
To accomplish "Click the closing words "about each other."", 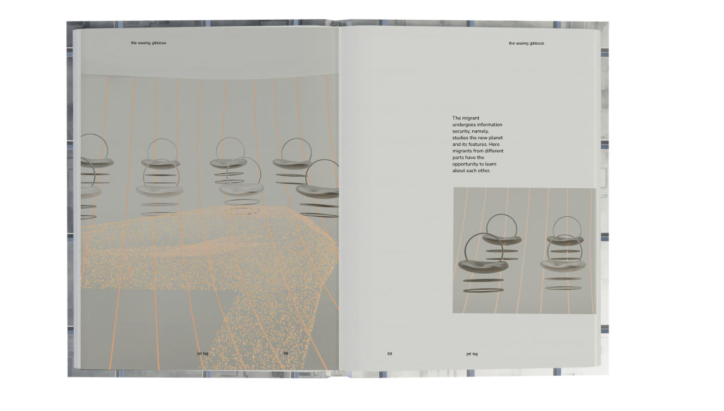I will [x=471, y=171].
